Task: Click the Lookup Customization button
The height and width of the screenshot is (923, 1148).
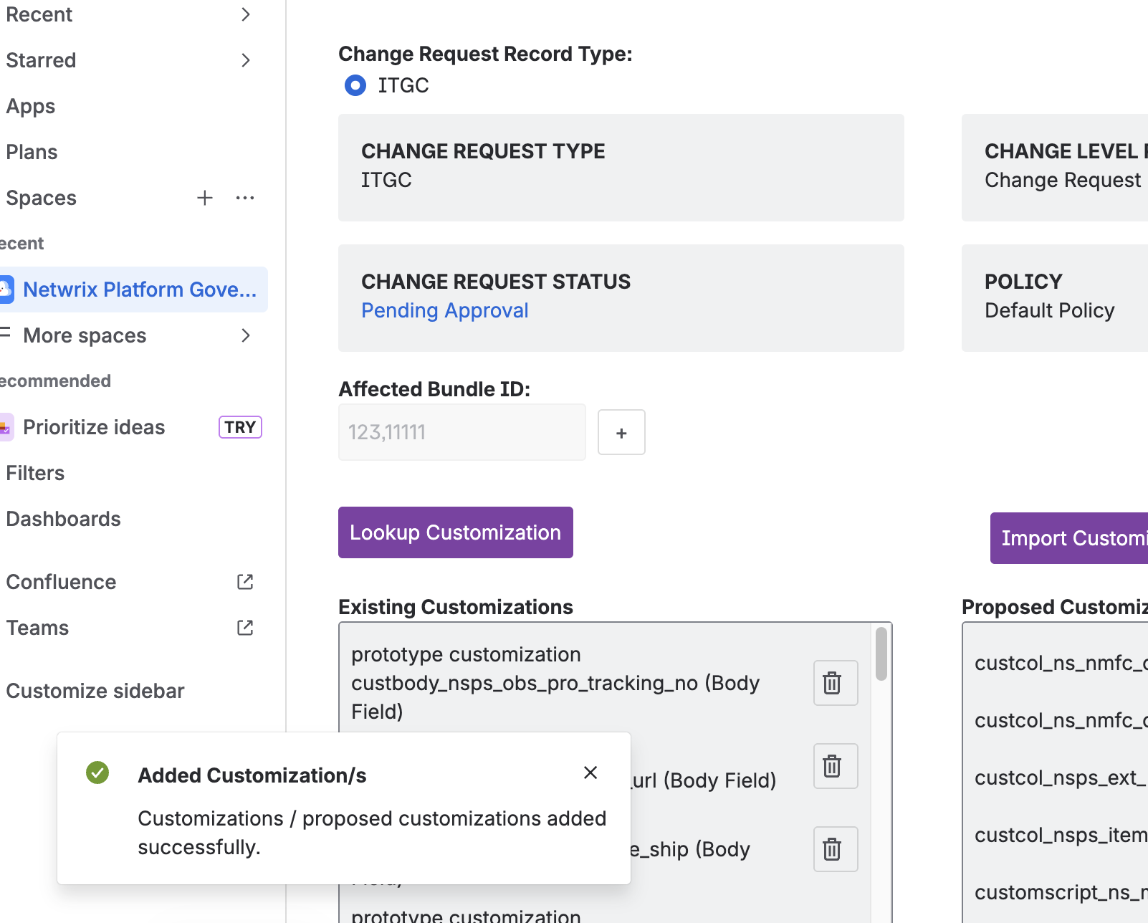Action: click(x=455, y=532)
